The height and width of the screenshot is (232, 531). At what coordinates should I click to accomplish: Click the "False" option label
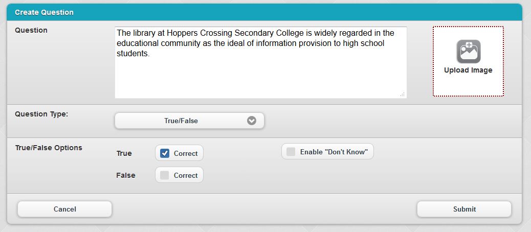click(126, 175)
